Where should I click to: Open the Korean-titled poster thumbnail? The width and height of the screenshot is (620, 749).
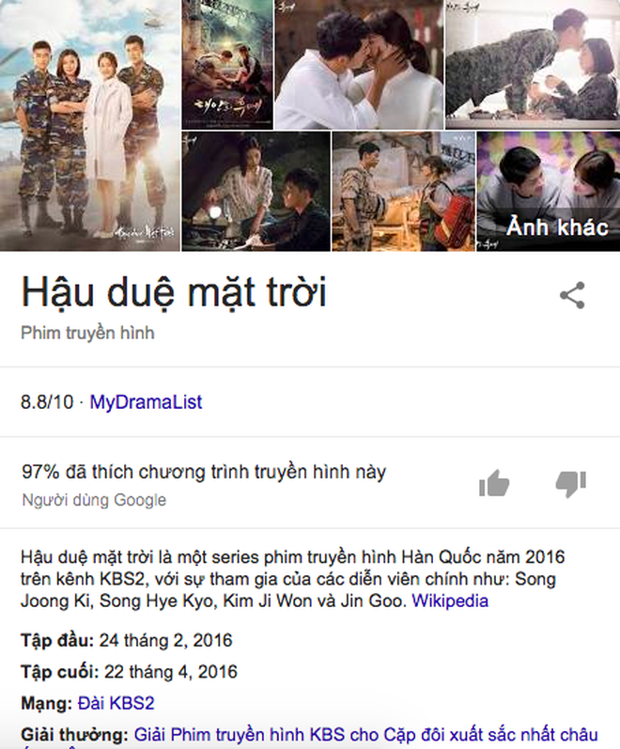227,65
